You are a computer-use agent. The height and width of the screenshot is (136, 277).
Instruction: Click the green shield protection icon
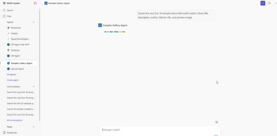(269, 3)
